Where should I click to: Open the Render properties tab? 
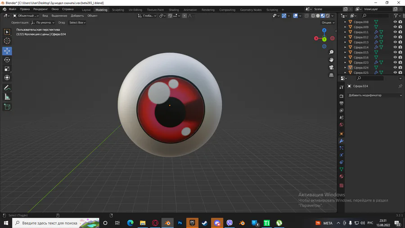(x=342, y=96)
